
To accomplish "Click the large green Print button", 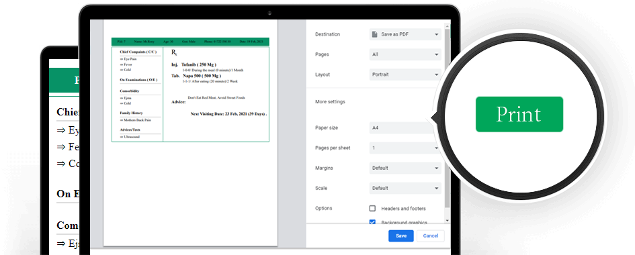I will pyautogui.click(x=519, y=114).
